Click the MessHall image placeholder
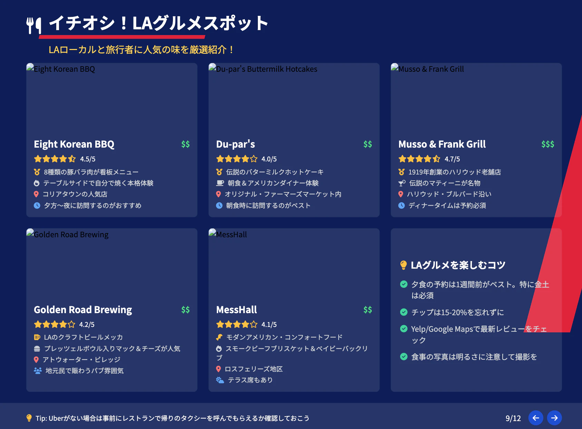Screen dimensions: 582x429 294,263
